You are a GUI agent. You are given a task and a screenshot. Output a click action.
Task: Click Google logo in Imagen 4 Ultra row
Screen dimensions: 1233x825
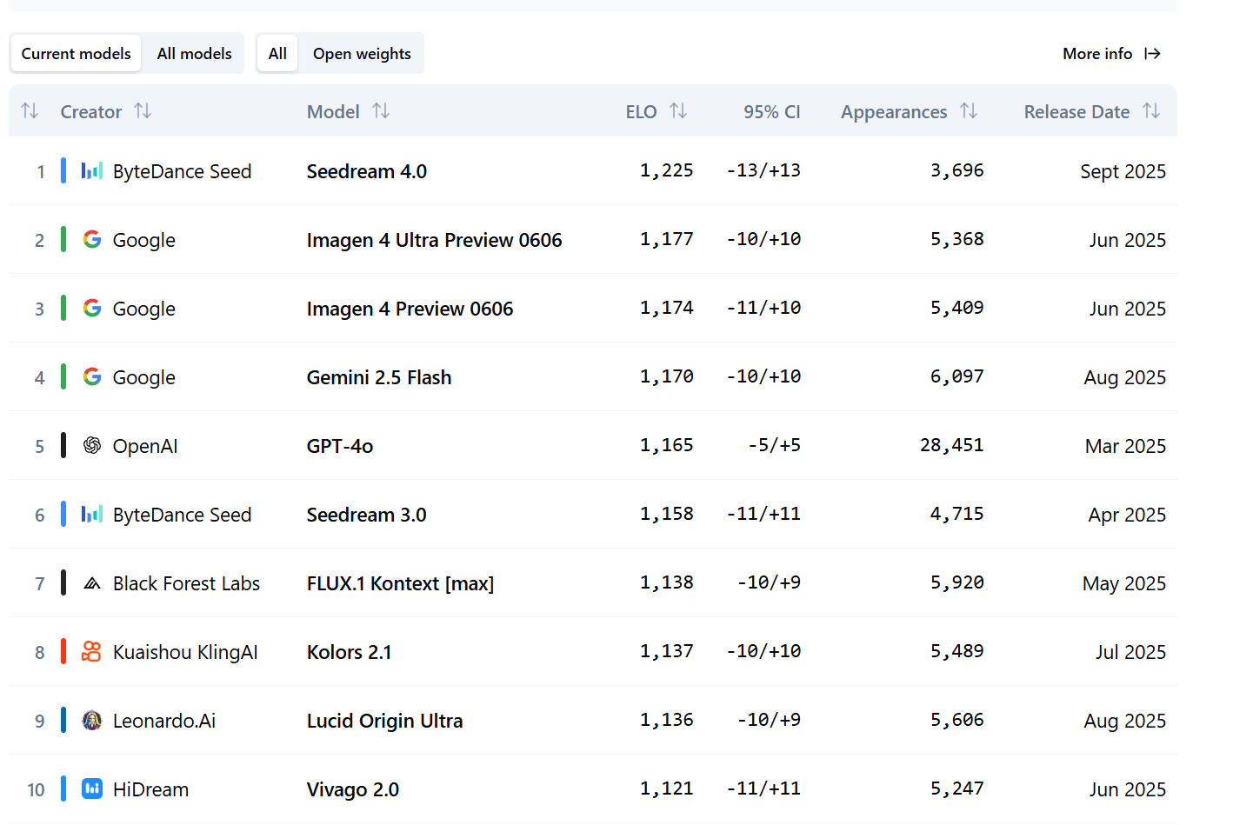92,239
